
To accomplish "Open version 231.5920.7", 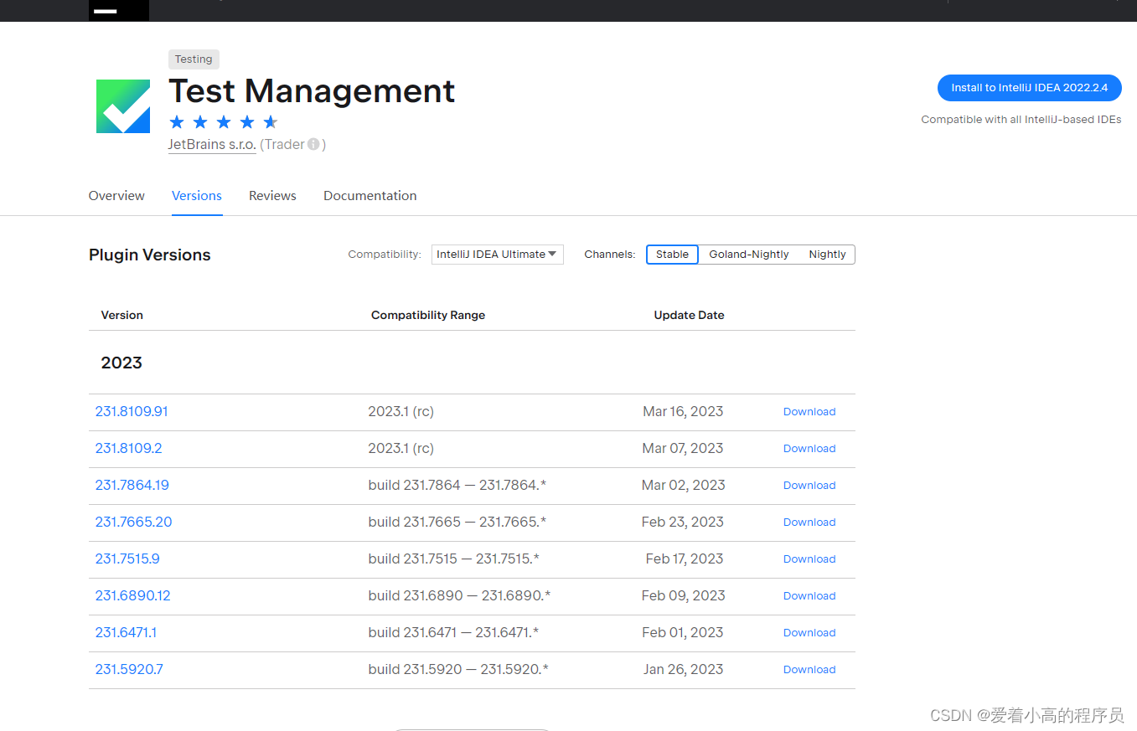I will click(x=129, y=670).
